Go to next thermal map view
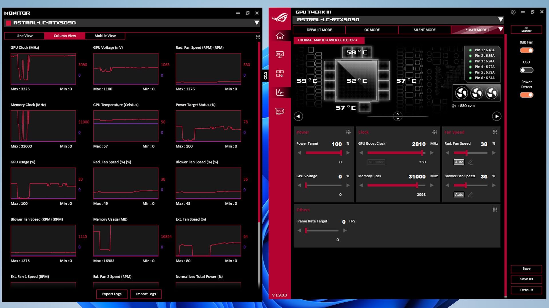The image size is (549, 308). 497,116
